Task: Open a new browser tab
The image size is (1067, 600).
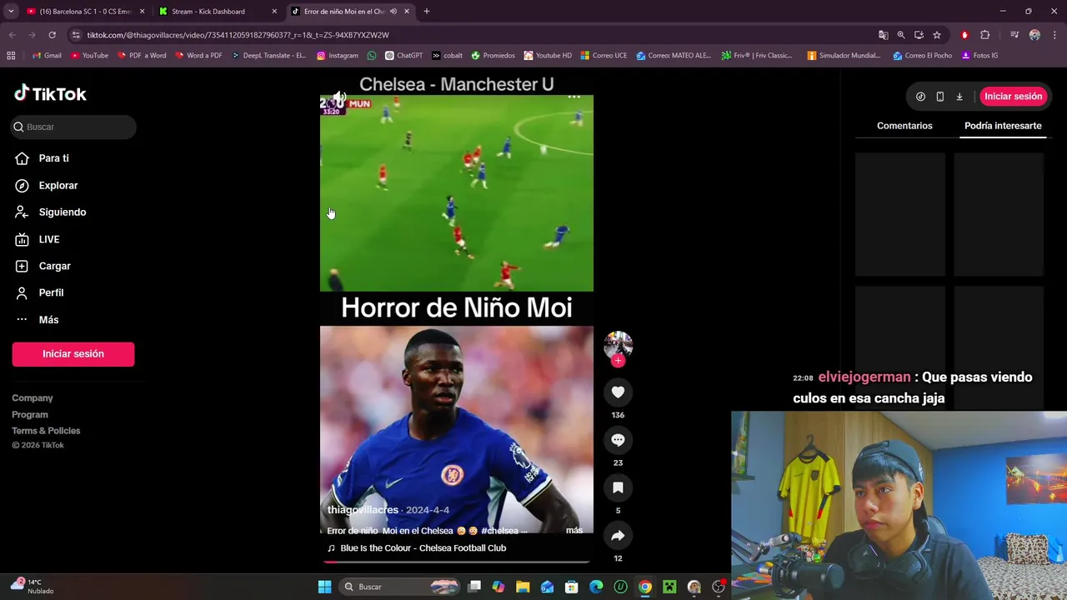Action: click(x=427, y=12)
